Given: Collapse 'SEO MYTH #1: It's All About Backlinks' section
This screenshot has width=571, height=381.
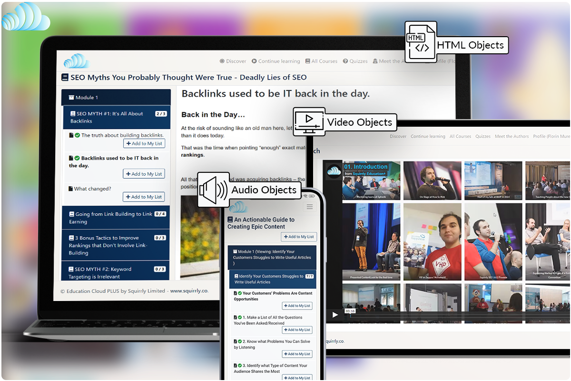Looking at the screenshot, I should click(117, 117).
